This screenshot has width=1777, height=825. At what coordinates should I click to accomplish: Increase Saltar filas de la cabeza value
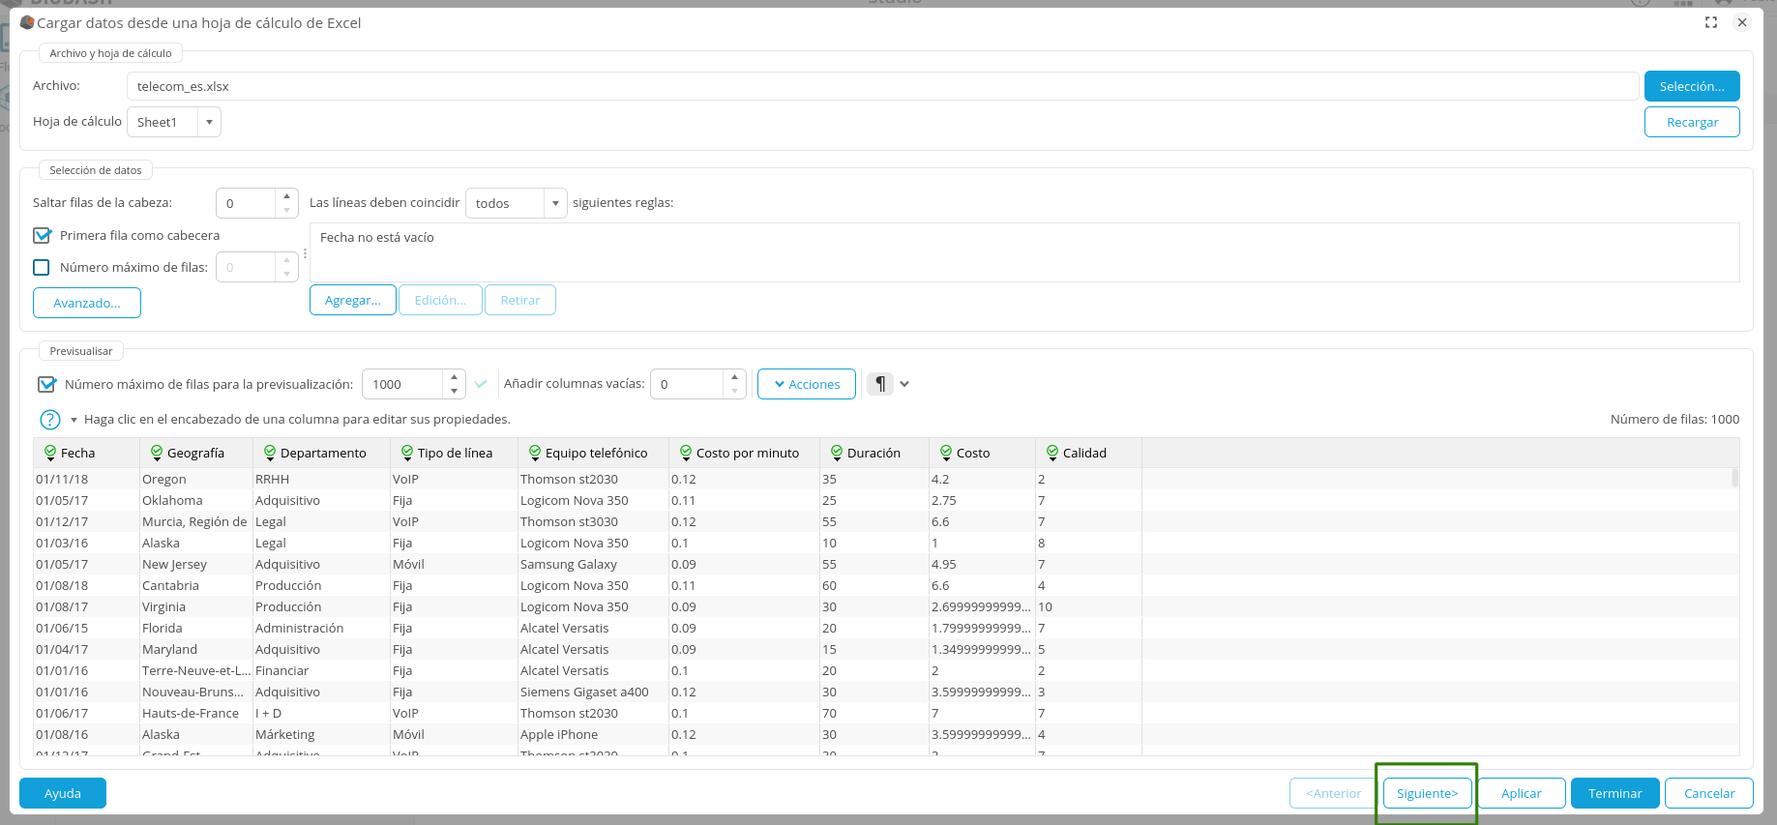tap(286, 196)
